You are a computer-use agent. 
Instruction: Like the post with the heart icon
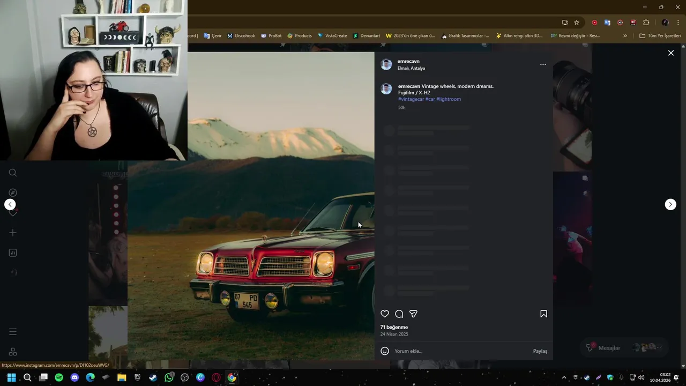(385, 314)
